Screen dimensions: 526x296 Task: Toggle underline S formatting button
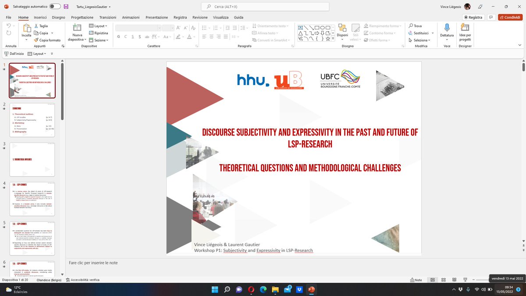pos(132,36)
